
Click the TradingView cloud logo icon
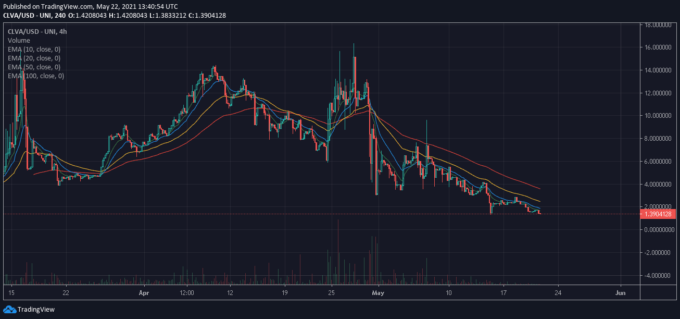click(9, 310)
